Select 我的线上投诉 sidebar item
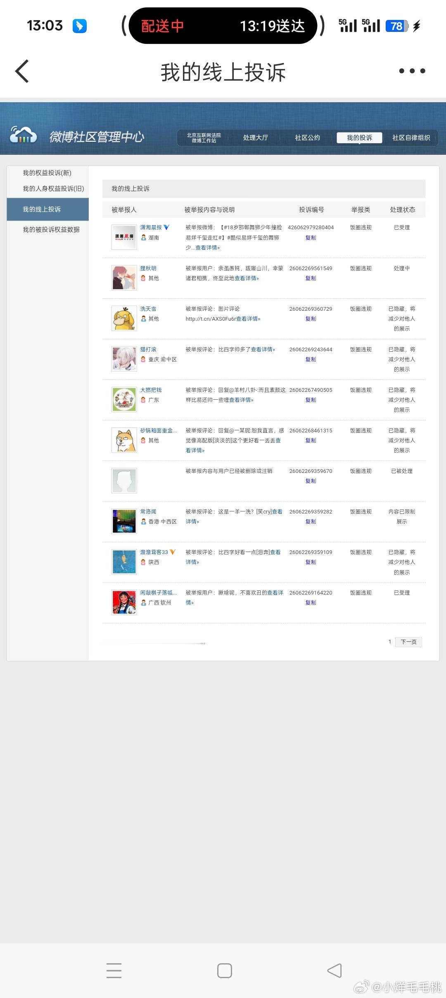 click(47, 209)
